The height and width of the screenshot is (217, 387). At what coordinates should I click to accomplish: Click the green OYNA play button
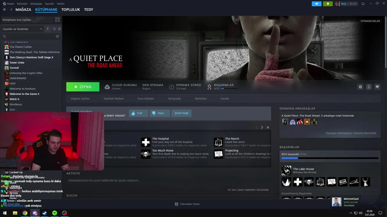click(83, 87)
